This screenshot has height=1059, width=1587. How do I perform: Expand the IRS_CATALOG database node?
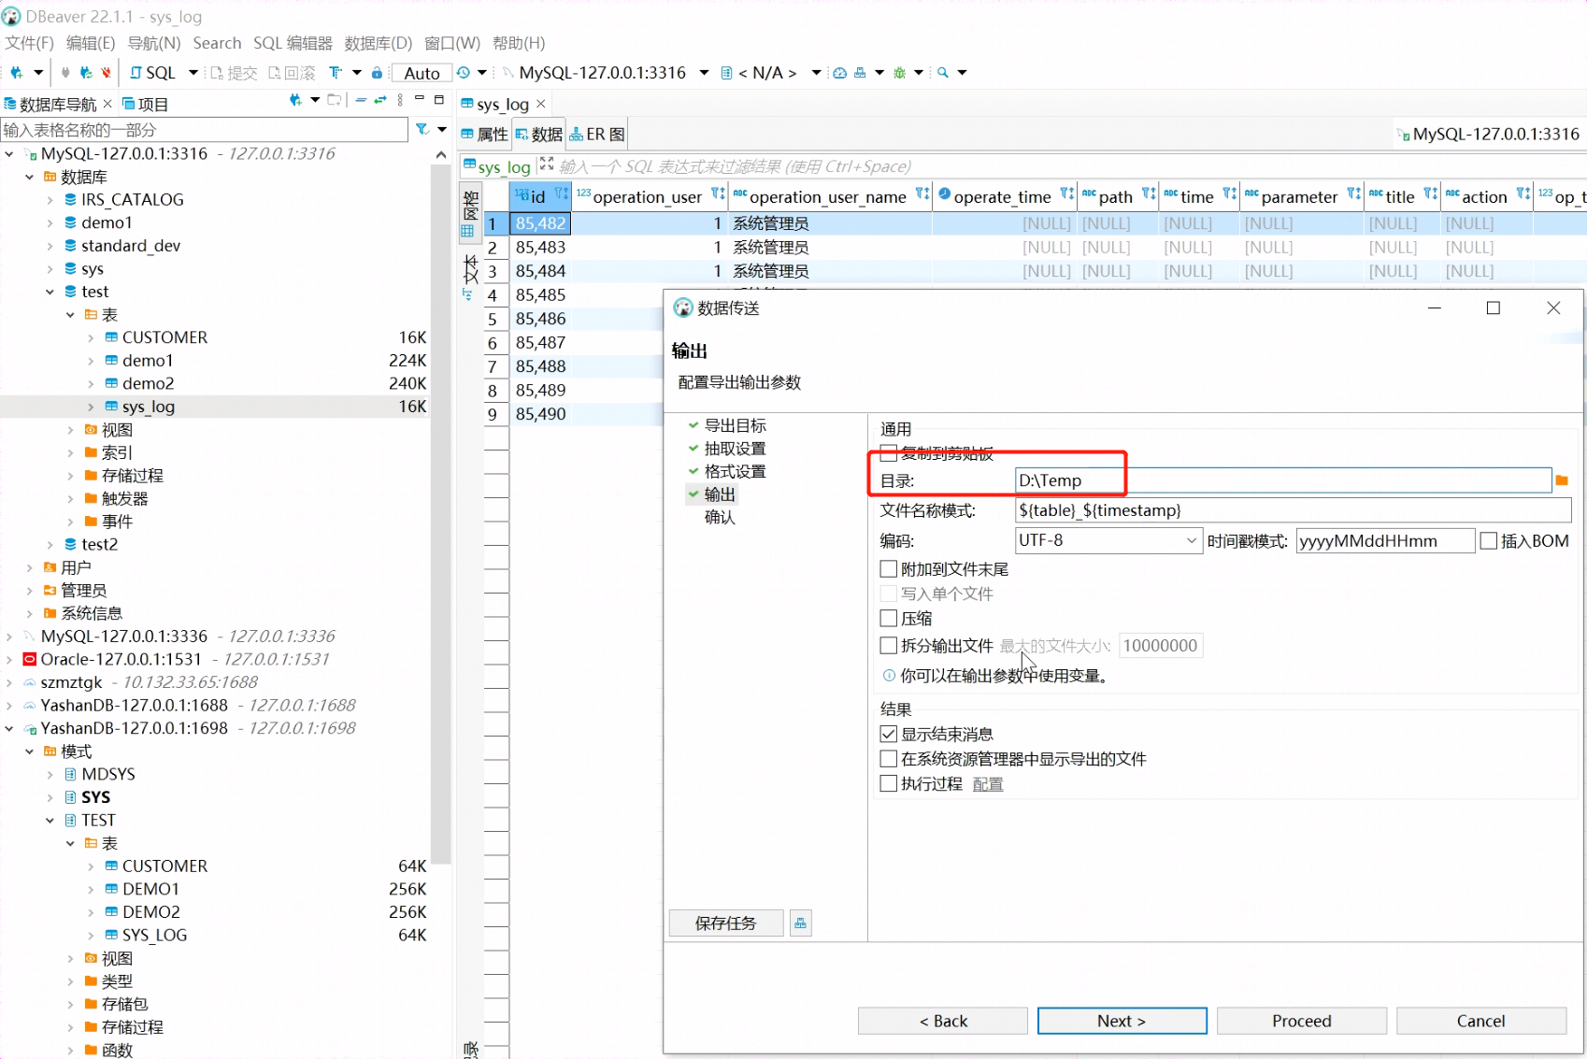(50, 199)
